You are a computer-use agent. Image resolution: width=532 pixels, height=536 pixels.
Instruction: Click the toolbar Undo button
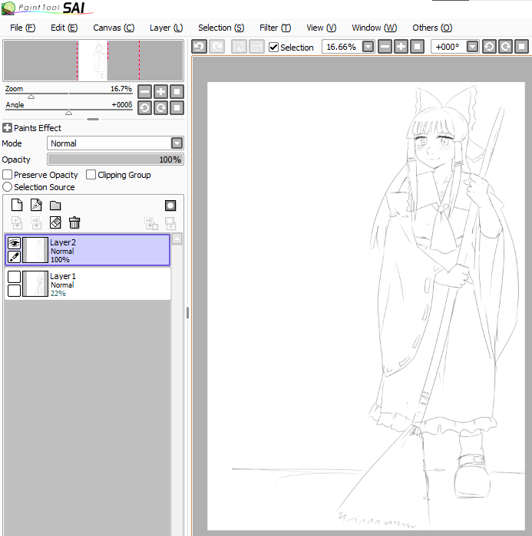point(199,47)
